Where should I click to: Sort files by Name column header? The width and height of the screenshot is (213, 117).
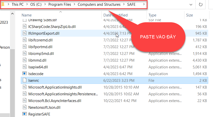27,15
